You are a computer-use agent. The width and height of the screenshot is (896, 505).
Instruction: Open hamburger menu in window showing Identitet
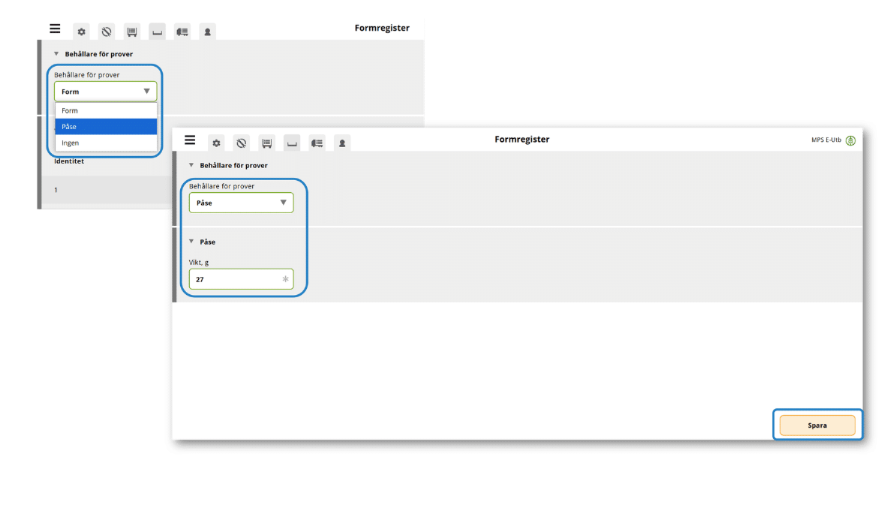(55, 29)
